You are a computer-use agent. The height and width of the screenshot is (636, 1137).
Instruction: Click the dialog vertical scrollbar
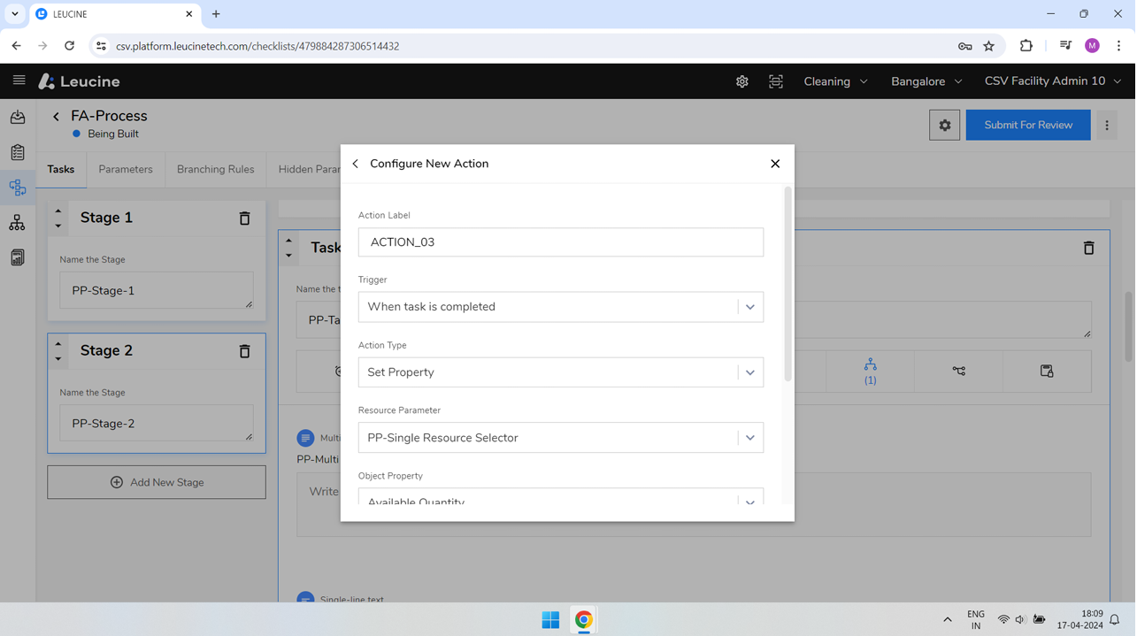coord(787,283)
